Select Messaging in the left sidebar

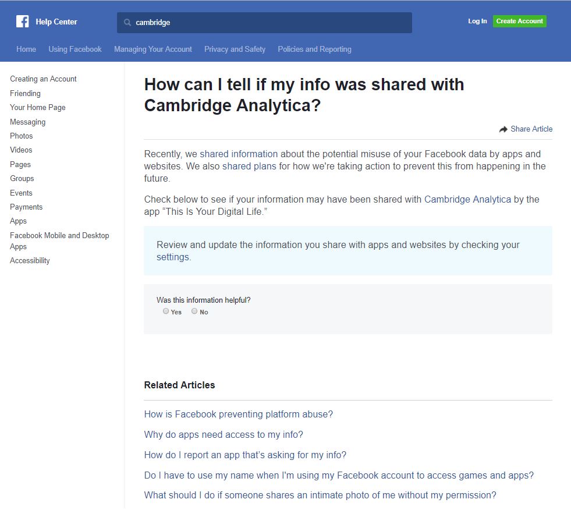click(x=27, y=122)
